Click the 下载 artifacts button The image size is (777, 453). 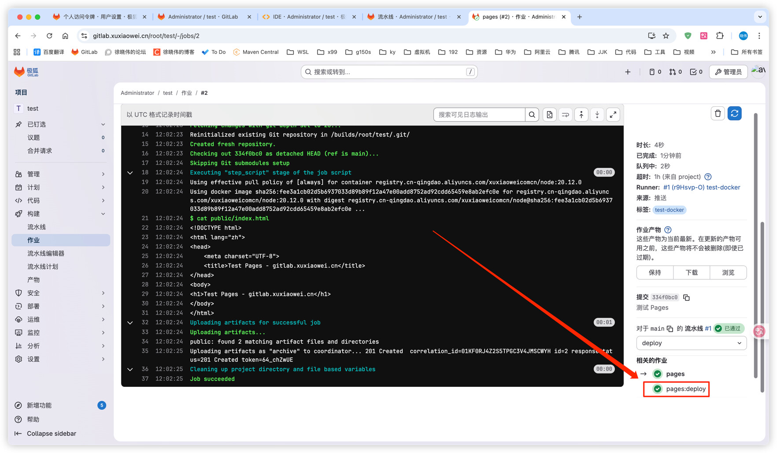691,272
